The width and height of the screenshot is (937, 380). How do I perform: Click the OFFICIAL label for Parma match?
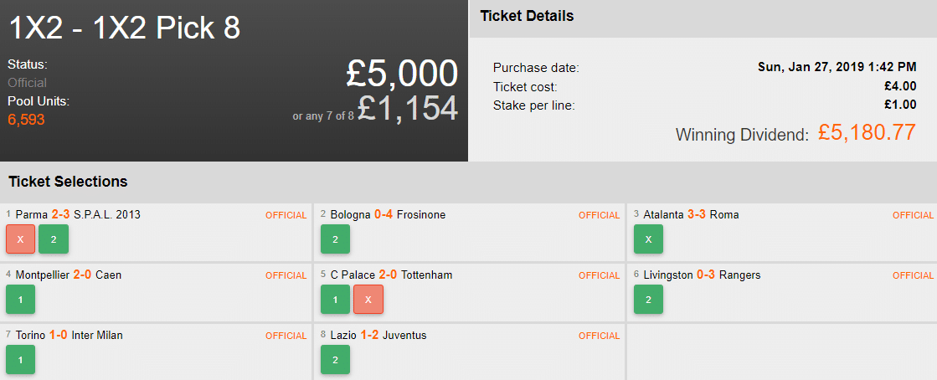click(x=286, y=215)
